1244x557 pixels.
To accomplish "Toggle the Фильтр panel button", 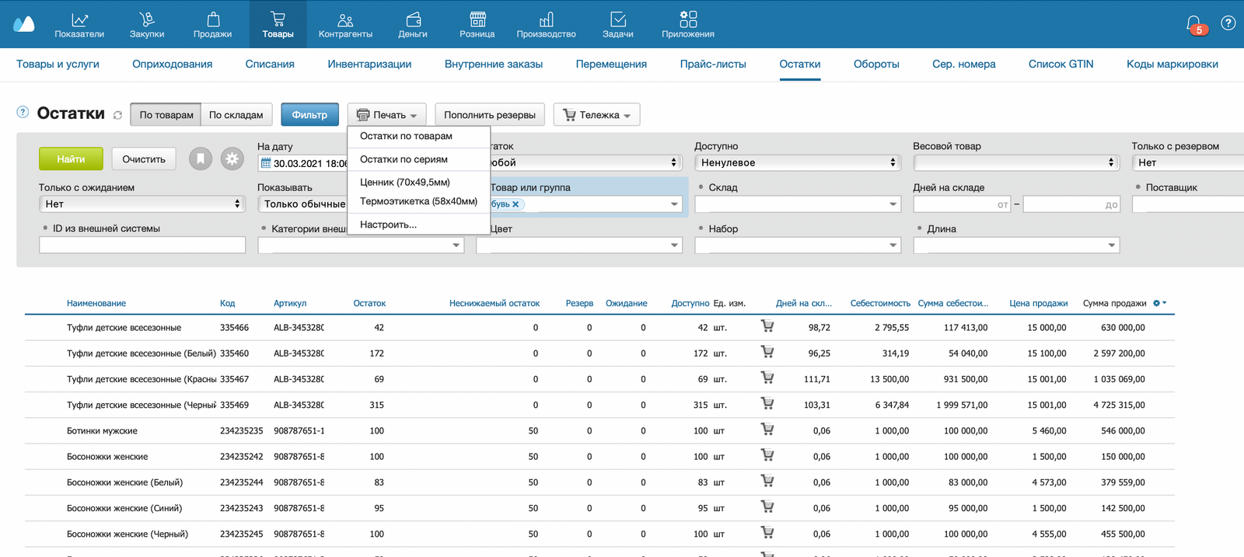I will [x=309, y=115].
